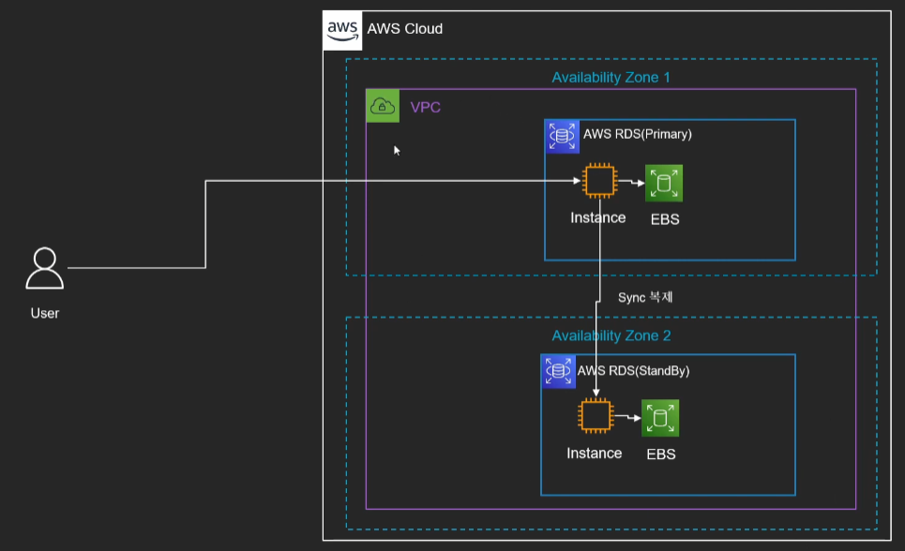905x551 pixels.
Task: Click the 'AWS RDS(Primary)' text
Action: point(637,134)
